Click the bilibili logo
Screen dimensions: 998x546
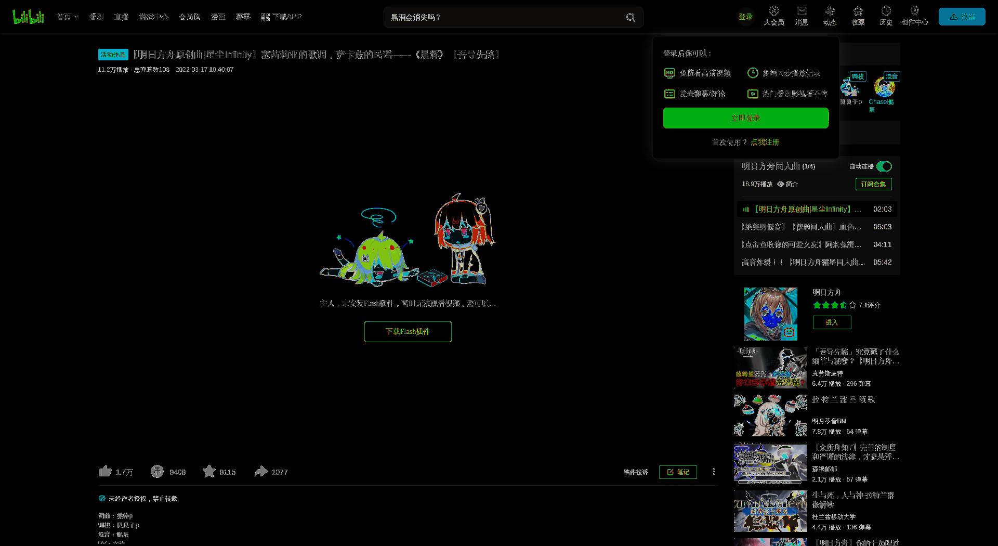pyautogui.click(x=28, y=17)
